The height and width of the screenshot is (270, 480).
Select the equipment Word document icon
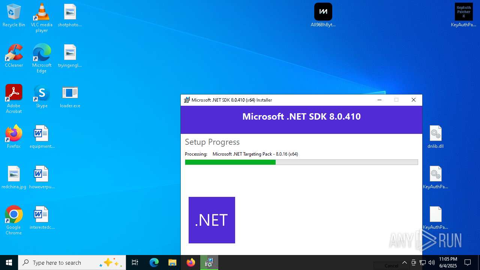[42, 137]
